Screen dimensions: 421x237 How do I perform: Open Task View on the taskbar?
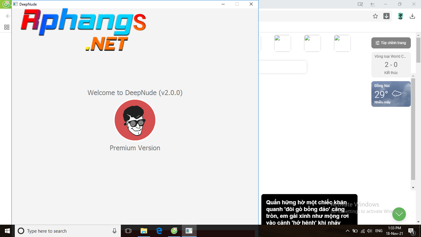[x=128, y=231]
